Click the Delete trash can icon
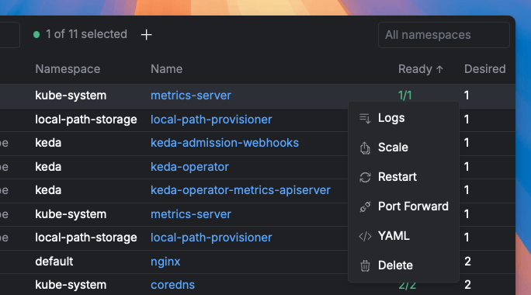 [365, 265]
